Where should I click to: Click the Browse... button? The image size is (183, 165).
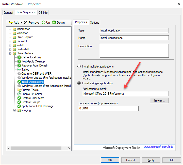tap(159, 101)
